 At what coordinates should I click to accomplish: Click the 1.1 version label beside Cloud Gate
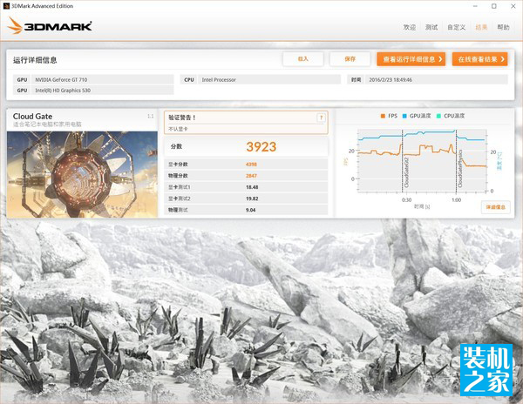151,116
